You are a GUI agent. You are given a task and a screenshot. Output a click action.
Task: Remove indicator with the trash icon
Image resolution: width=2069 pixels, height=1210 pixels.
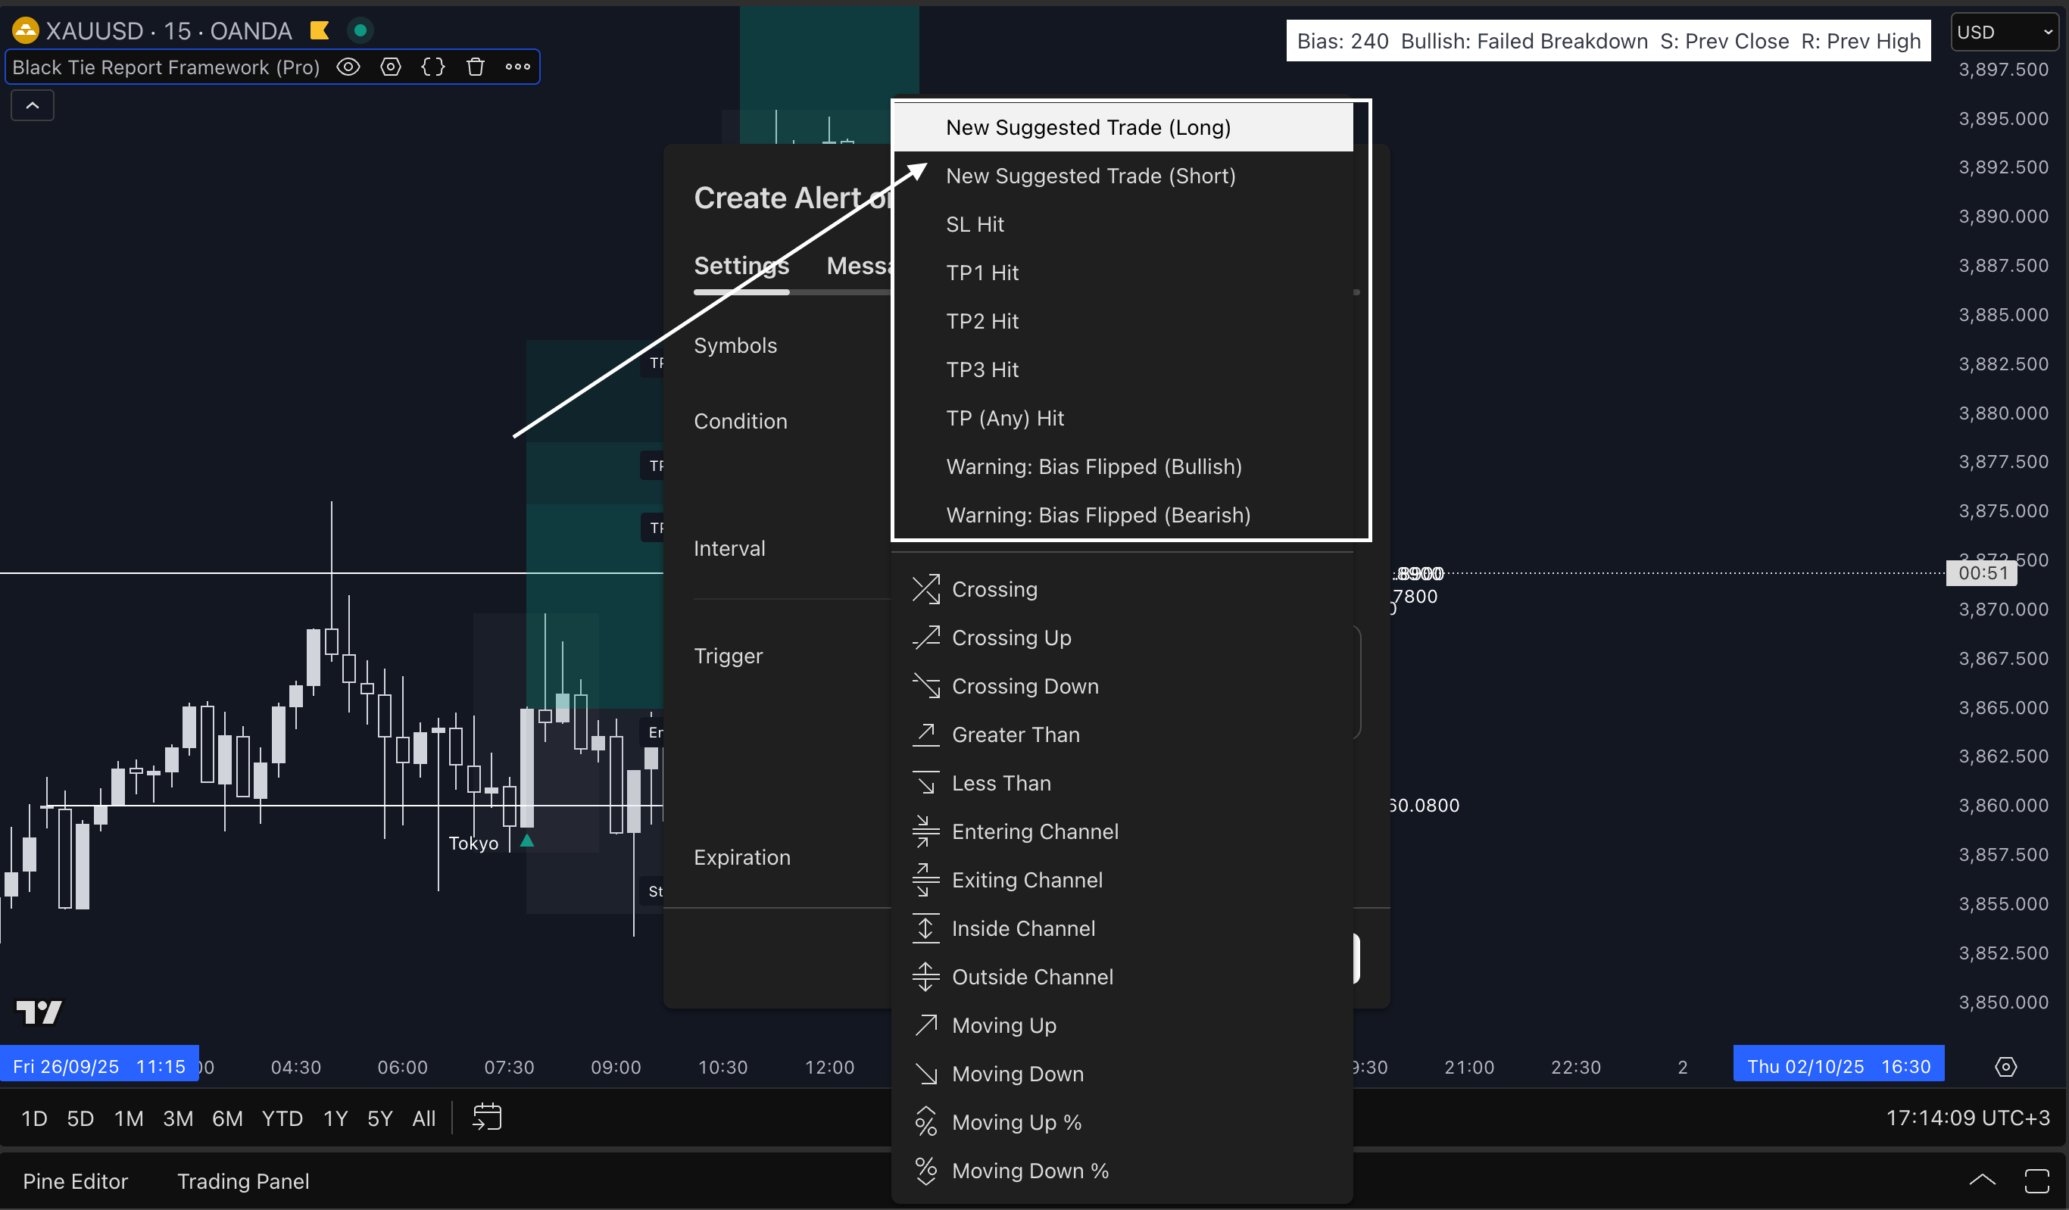click(x=476, y=67)
